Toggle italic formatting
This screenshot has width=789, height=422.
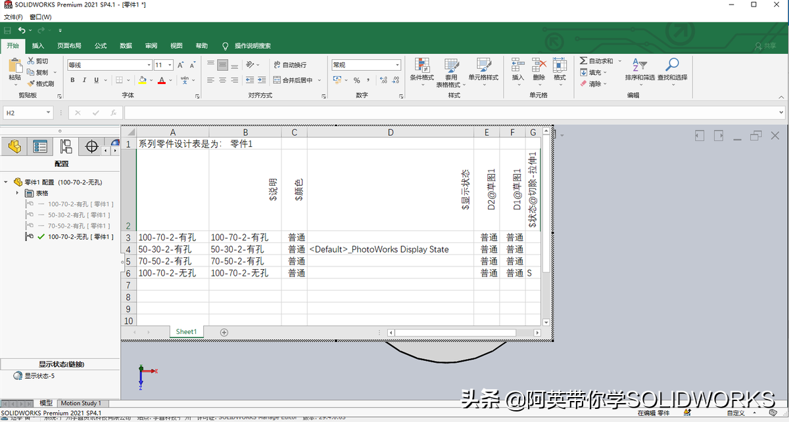pyautogui.click(x=84, y=80)
